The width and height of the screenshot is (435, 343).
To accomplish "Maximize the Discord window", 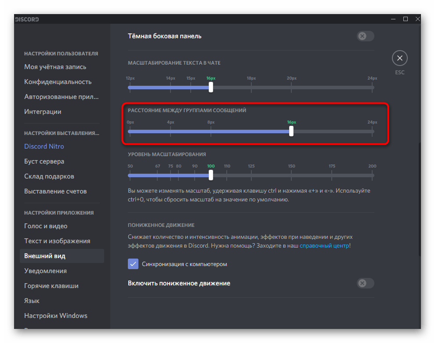I will [x=405, y=19].
